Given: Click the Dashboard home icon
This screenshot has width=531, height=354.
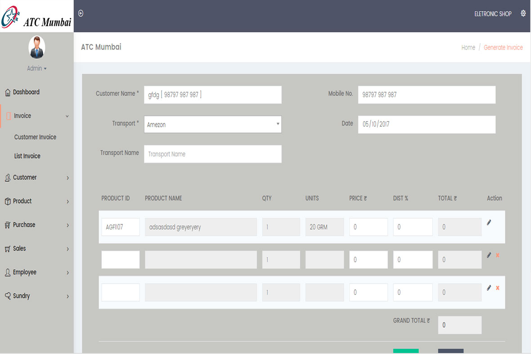Looking at the screenshot, I should [8, 92].
